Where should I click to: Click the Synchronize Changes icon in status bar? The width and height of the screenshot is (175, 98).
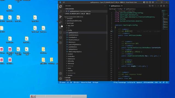click(68, 82)
